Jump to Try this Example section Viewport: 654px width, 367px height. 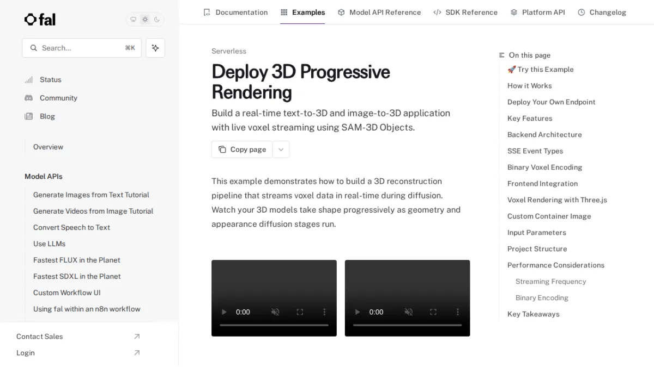point(541,70)
